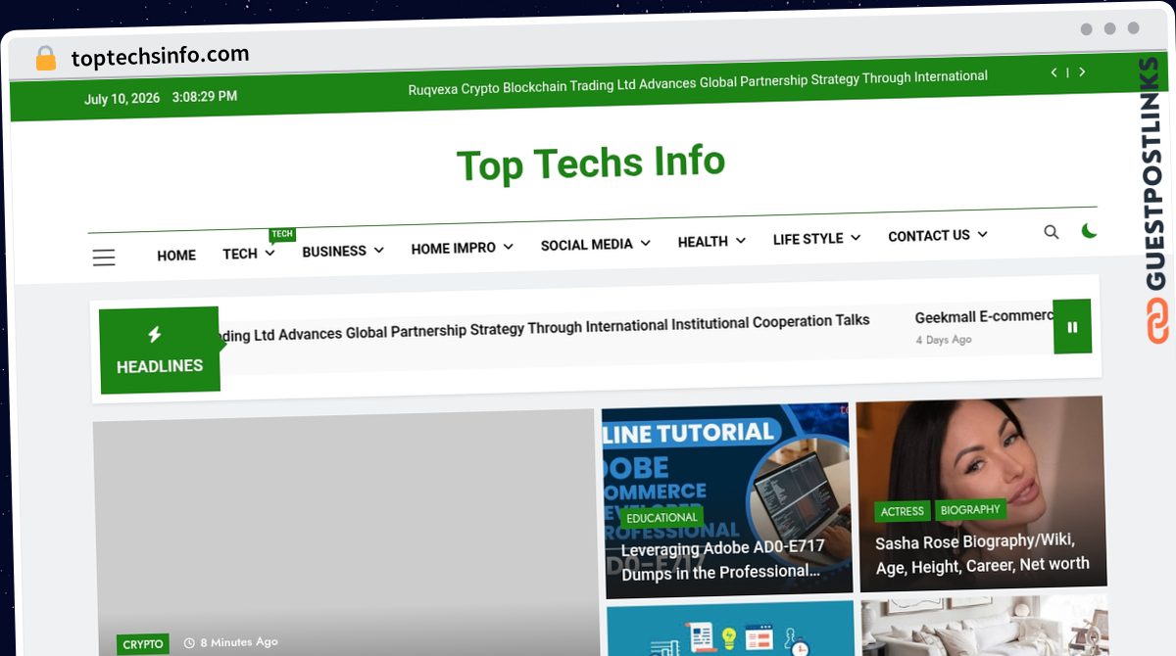Open the Health menu item

pos(703,242)
